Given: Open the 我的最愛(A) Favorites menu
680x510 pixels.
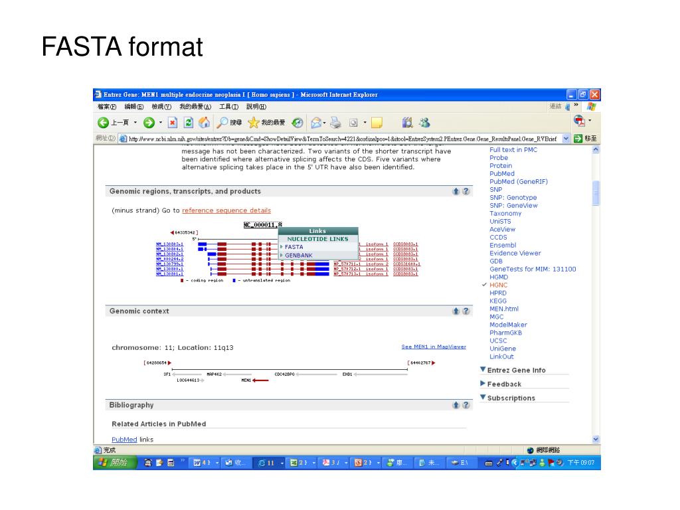Looking at the screenshot, I should [x=196, y=107].
